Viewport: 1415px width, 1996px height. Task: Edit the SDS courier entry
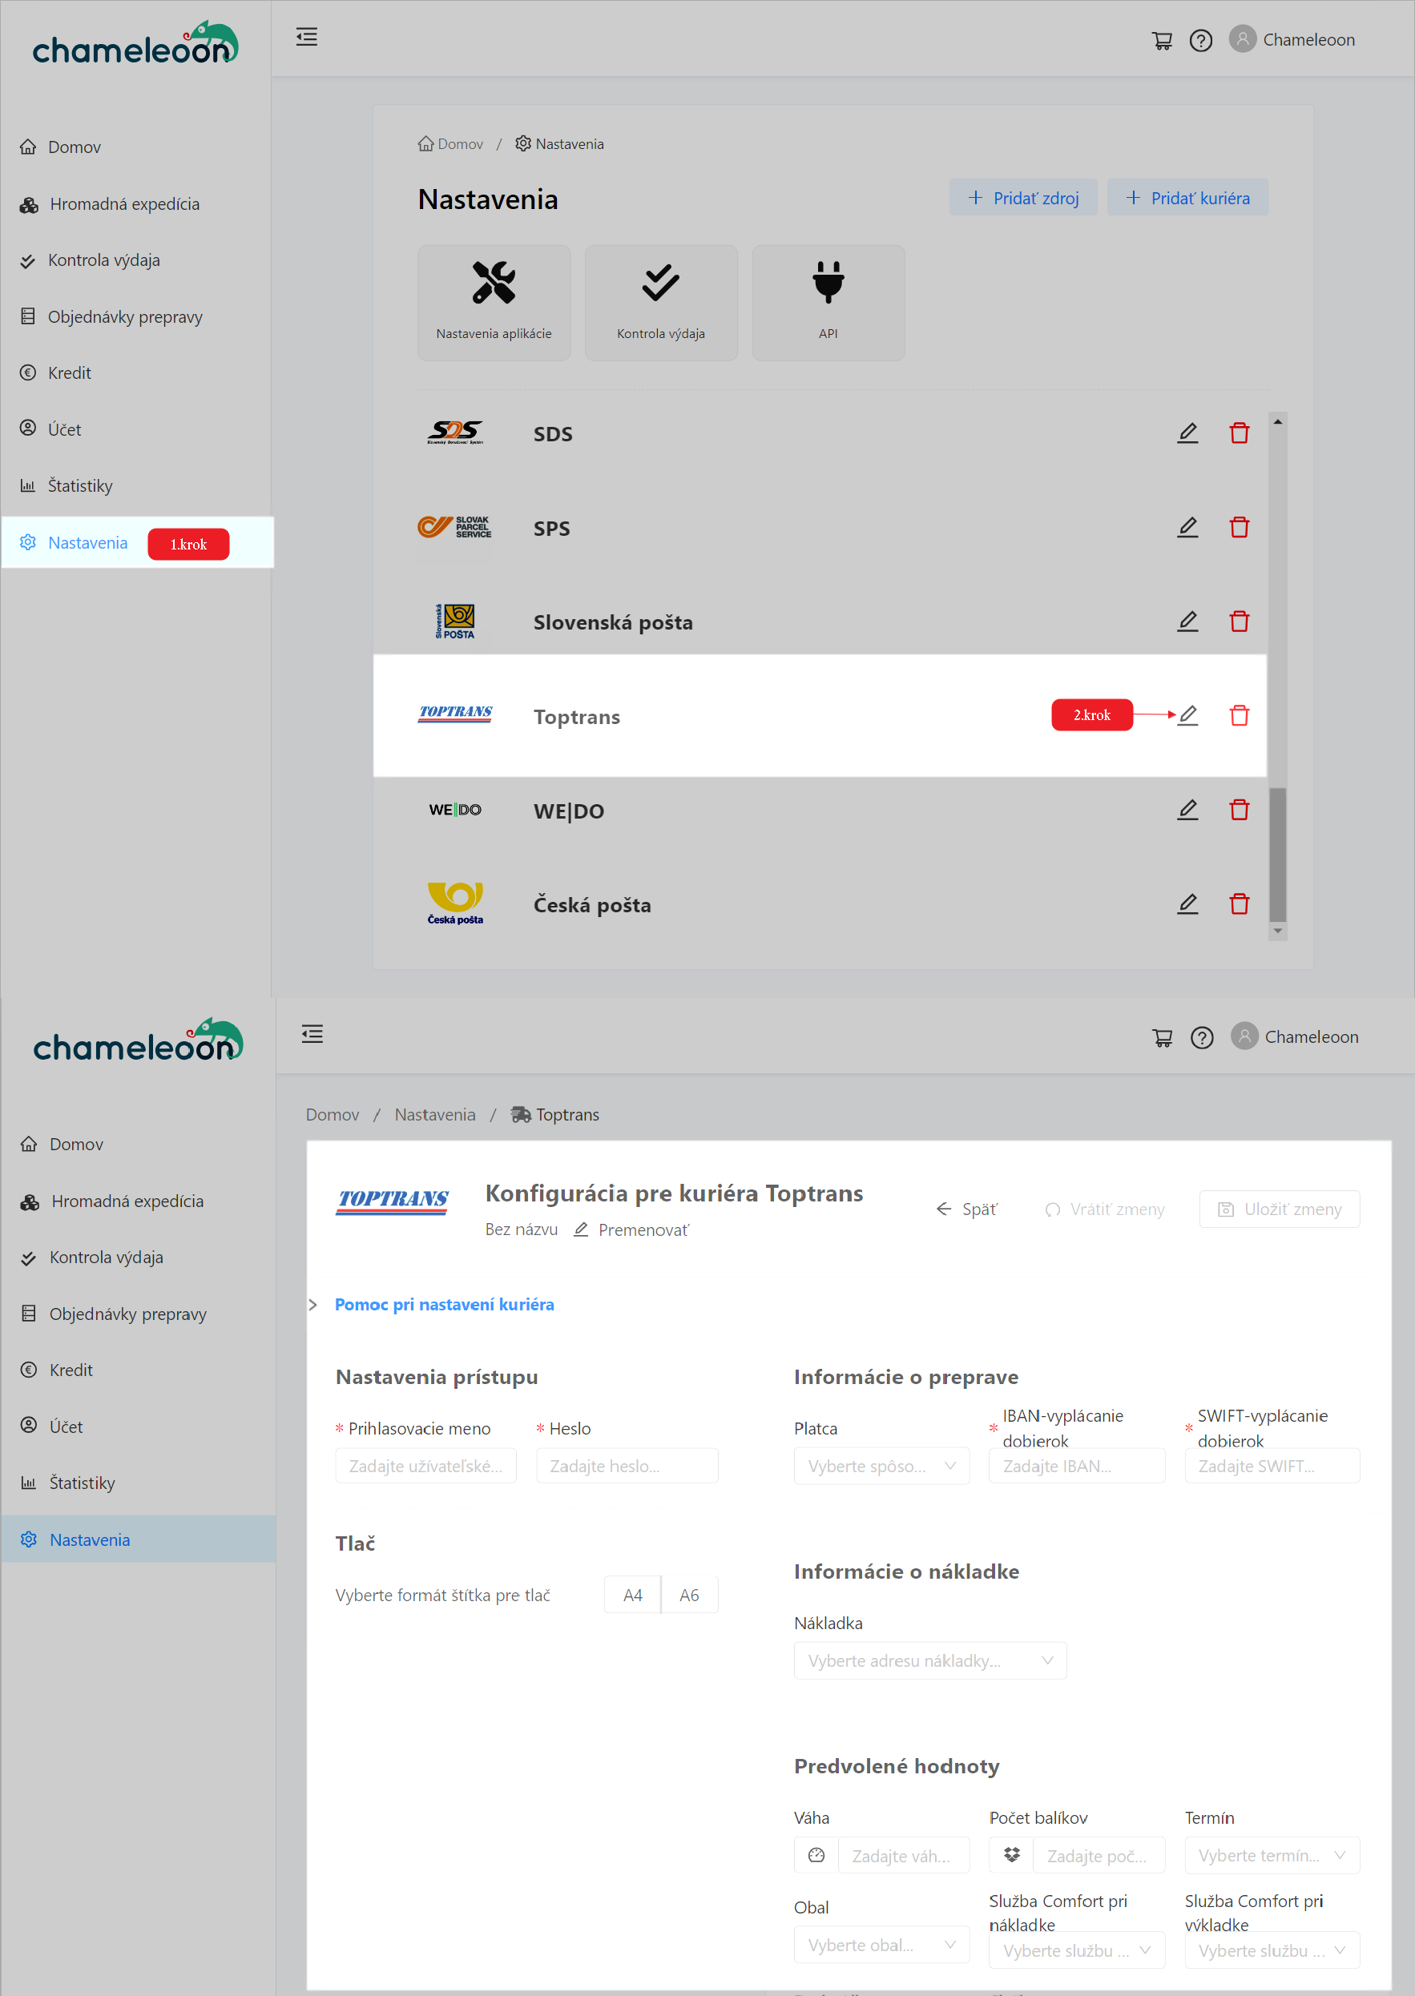(x=1187, y=433)
